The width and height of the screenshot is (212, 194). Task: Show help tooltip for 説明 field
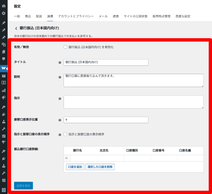tap(60, 77)
